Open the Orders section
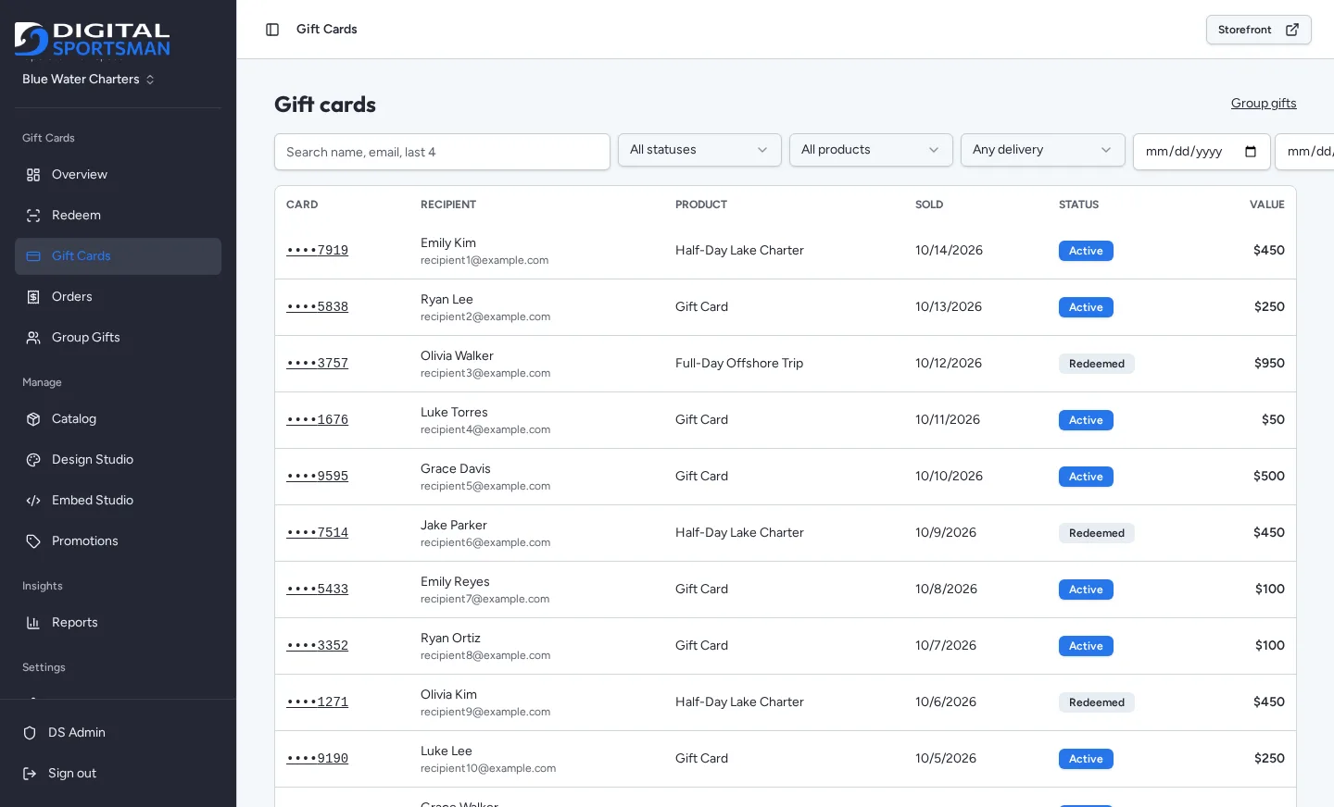 click(x=118, y=297)
